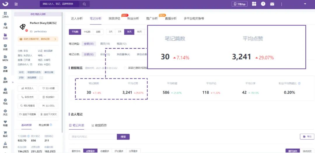
Task: Click the 相似号查询 button
Action: coord(27,105)
